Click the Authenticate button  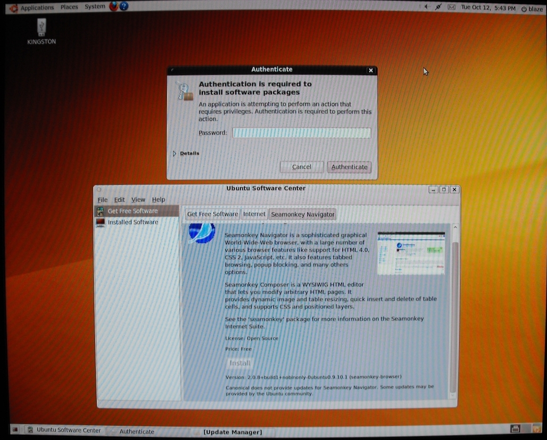coord(349,167)
